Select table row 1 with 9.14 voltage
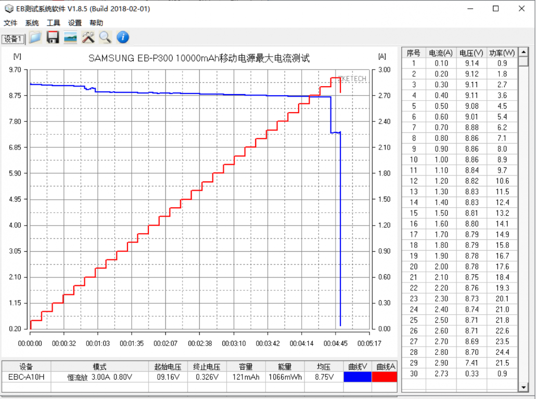 [460, 63]
